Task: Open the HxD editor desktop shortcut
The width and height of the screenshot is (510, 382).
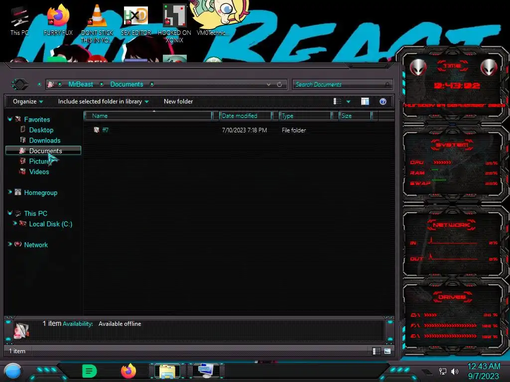Action: pyautogui.click(x=136, y=20)
